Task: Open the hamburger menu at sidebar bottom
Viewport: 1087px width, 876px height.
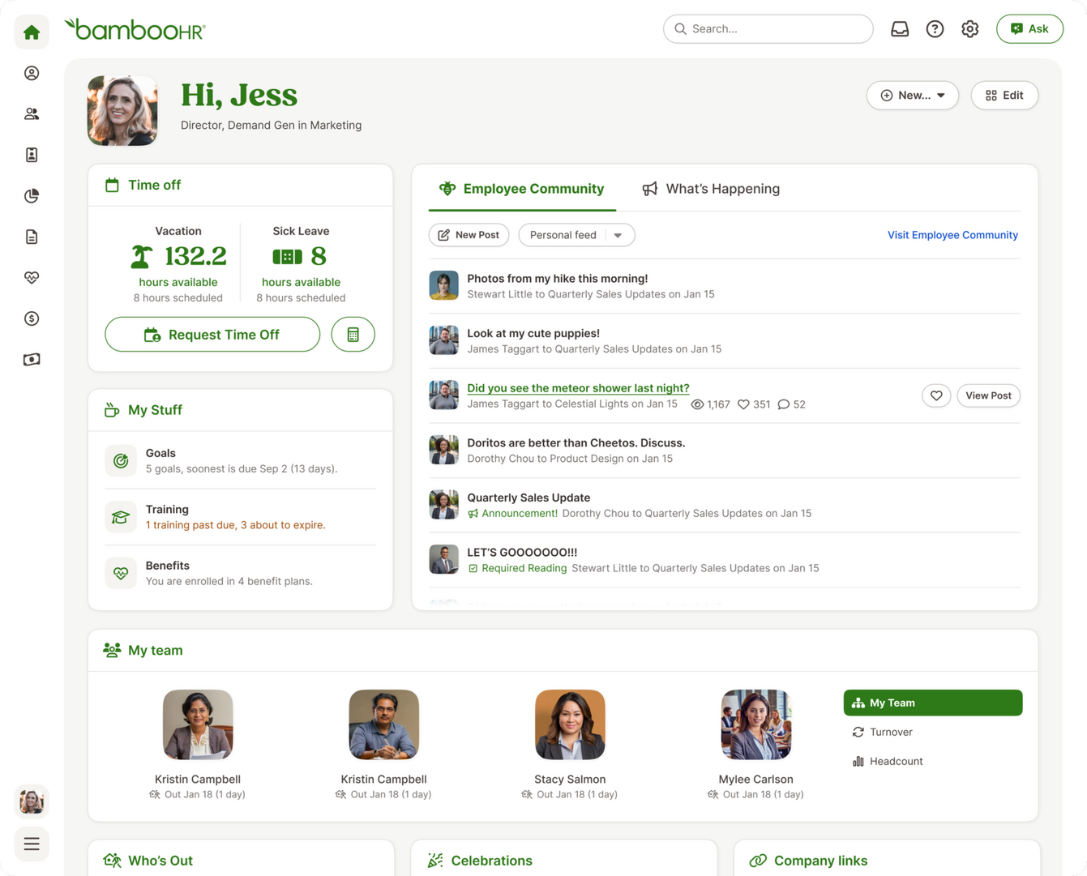Action: pos(32,844)
